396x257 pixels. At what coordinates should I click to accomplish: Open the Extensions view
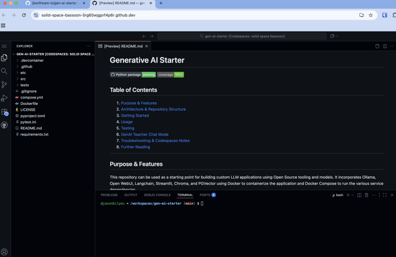pyautogui.click(x=4, y=112)
